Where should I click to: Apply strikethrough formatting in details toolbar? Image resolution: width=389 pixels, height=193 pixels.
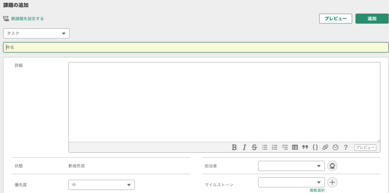click(x=254, y=148)
